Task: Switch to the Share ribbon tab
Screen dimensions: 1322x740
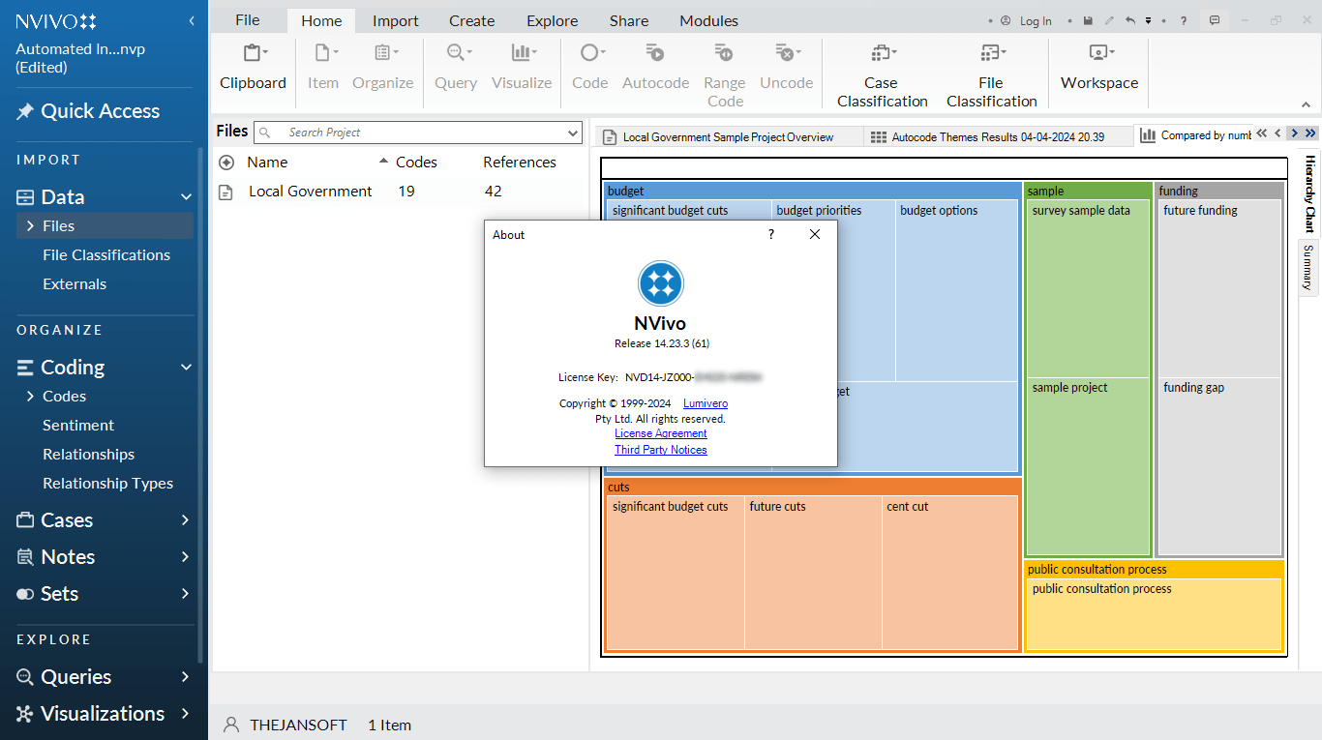Action: [630, 20]
